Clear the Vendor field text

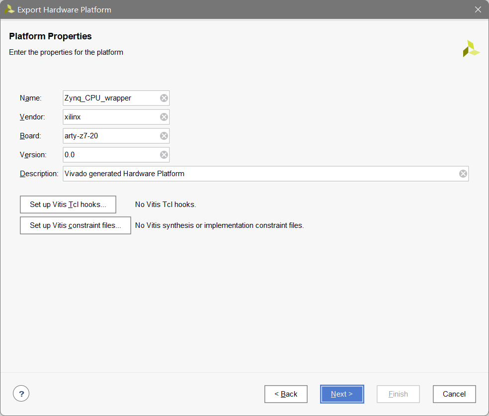pyautogui.click(x=164, y=117)
